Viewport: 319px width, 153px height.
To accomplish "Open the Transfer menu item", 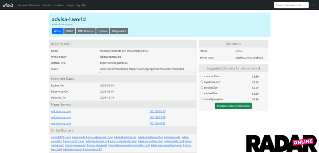I will pos(47,5).
